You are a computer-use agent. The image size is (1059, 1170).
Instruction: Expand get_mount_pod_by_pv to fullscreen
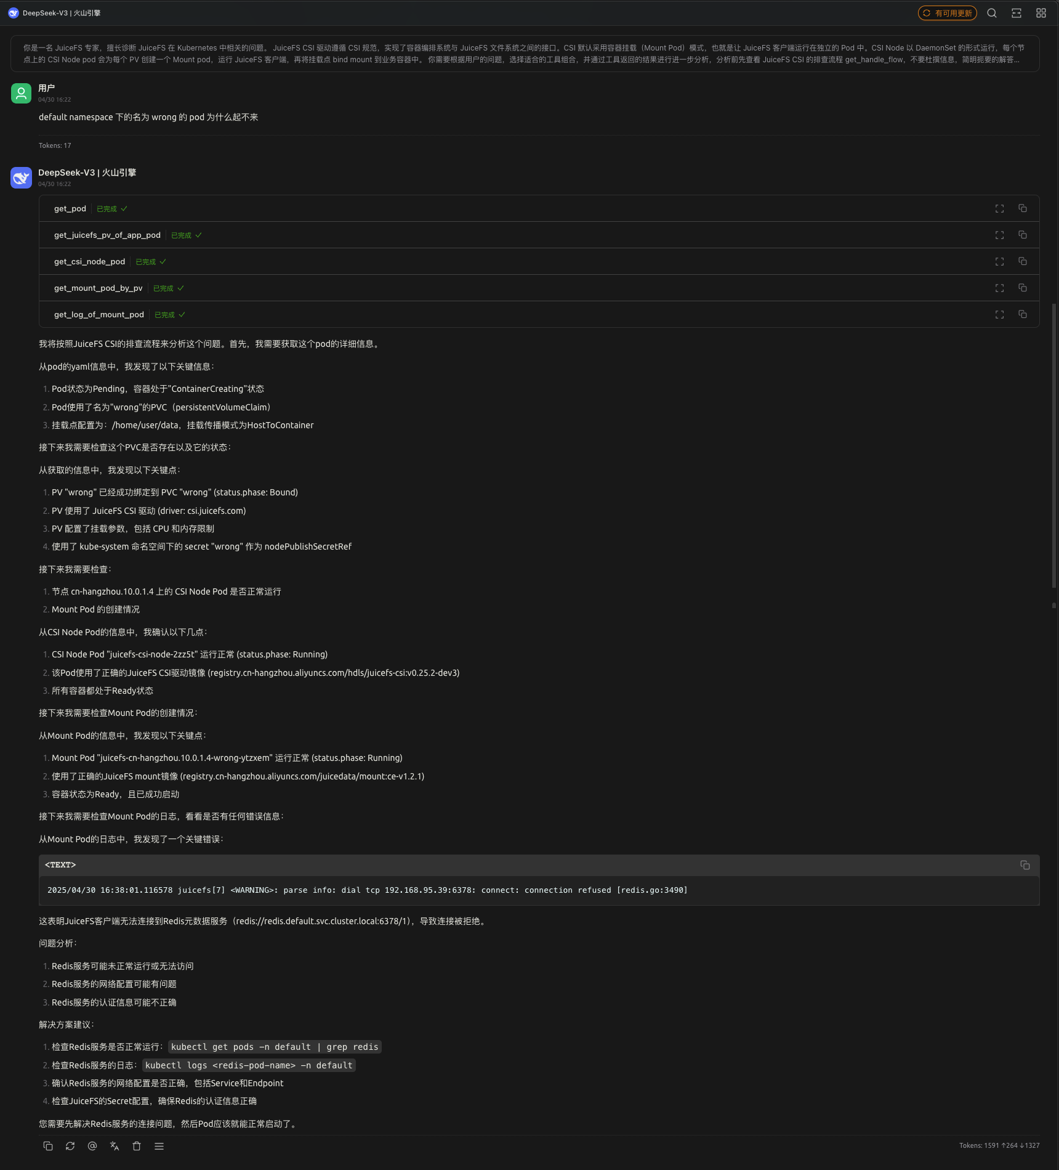999,288
